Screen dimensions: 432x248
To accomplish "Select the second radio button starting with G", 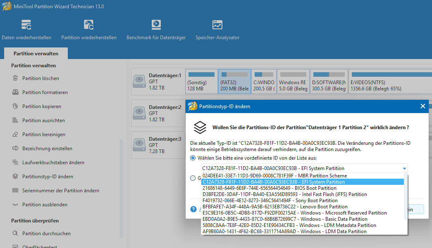I will tap(193, 178).
